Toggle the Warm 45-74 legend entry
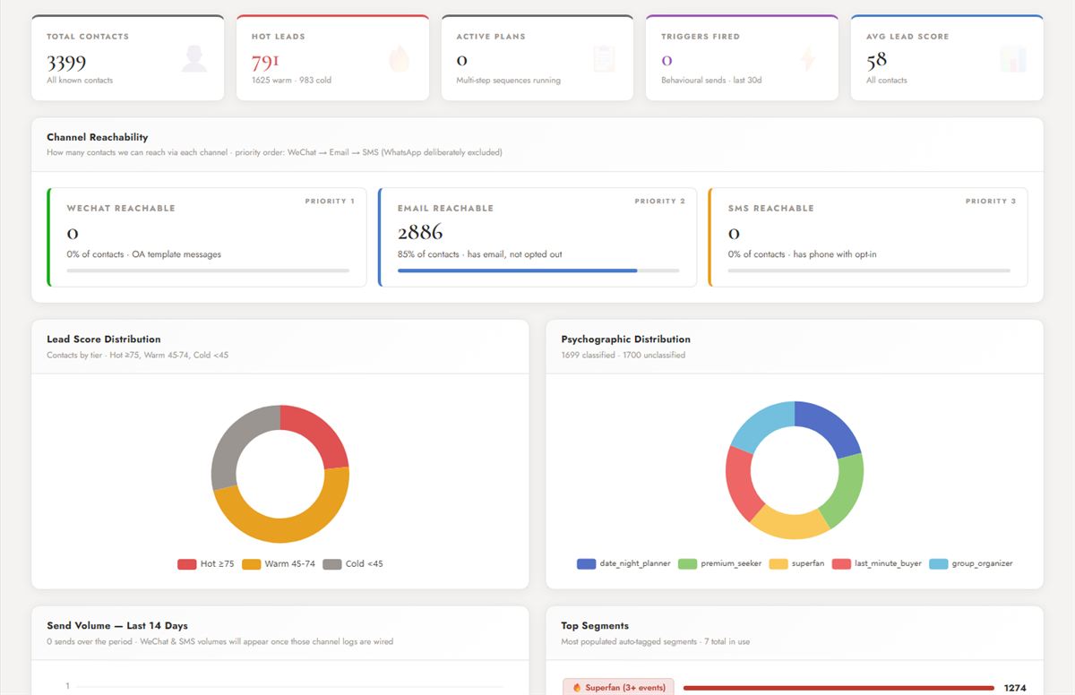 279,564
